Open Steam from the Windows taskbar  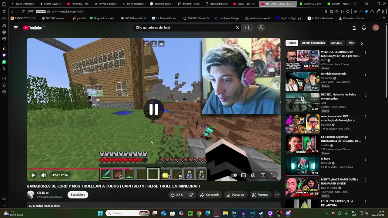(x=261, y=213)
